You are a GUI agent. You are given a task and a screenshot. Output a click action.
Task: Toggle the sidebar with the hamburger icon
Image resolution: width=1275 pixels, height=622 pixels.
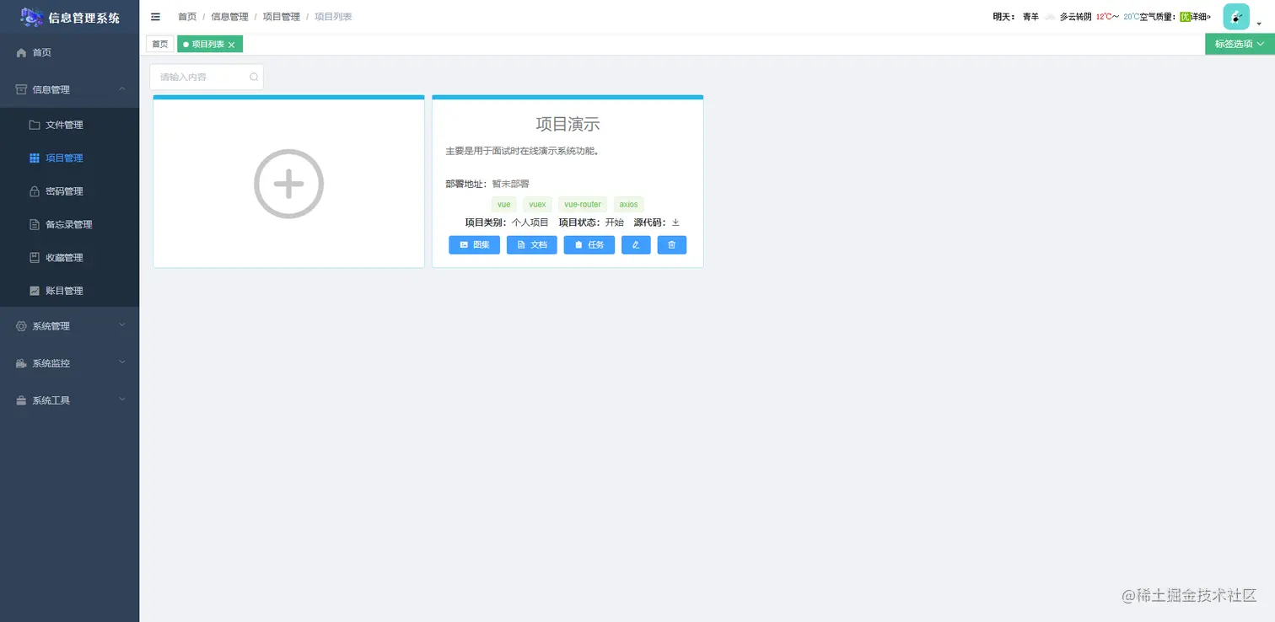point(155,17)
